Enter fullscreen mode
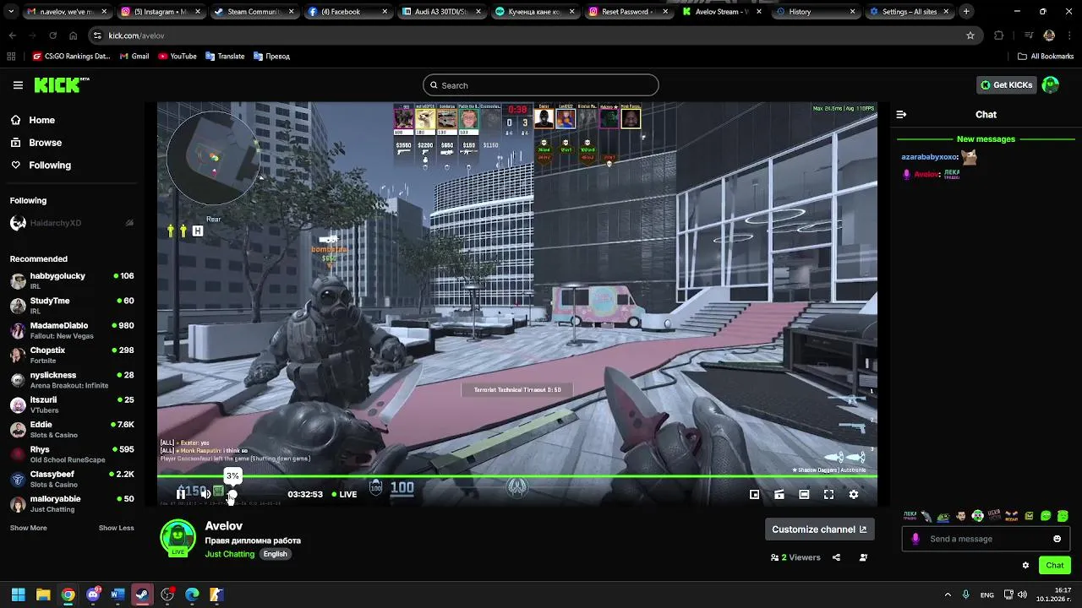 pos(828,495)
